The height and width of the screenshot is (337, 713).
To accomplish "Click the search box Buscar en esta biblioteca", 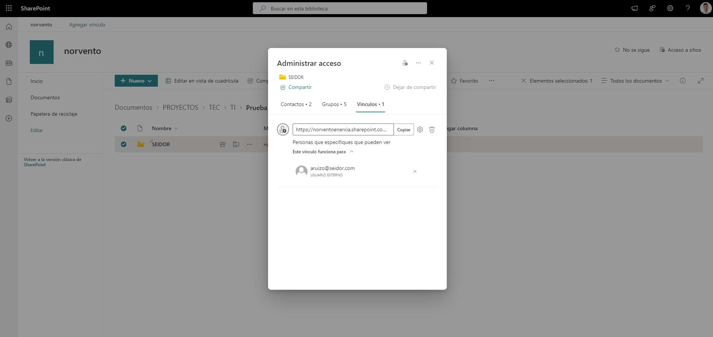I will [340, 8].
